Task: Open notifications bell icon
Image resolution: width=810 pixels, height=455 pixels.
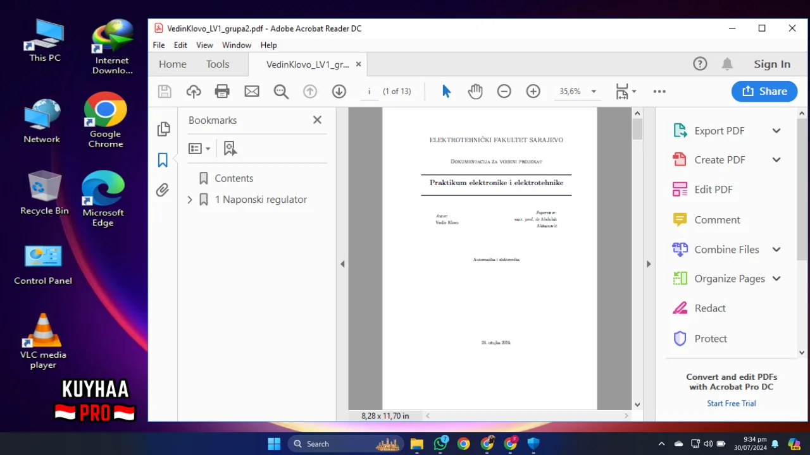Action: (x=727, y=64)
